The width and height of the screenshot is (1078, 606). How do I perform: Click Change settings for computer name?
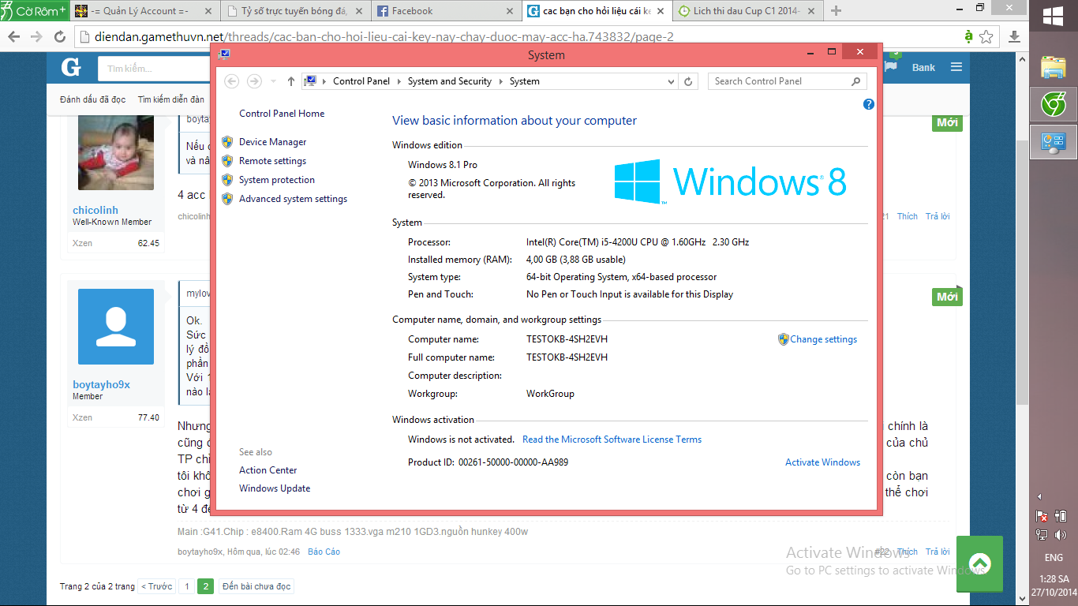(x=823, y=339)
